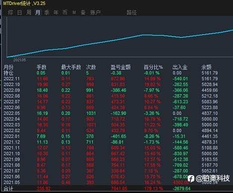
Task: Click the 路径 path button
Action: tap(132, 12)
